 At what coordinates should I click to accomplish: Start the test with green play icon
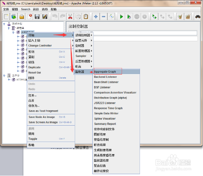tap(121, 16)
